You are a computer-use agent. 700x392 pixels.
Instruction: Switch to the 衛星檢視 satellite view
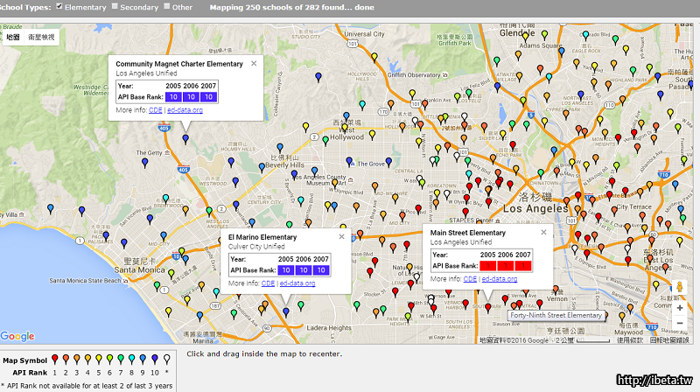(40, 38)
